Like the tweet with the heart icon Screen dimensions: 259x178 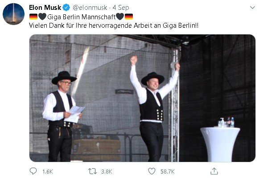tap(152, 171)
